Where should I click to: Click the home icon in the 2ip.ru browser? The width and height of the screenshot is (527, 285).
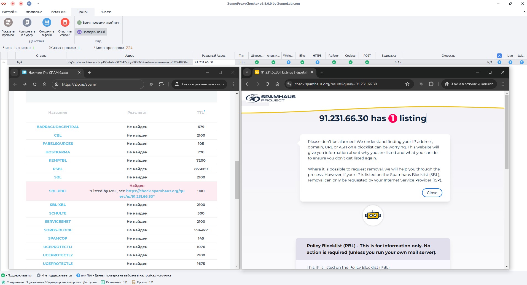tap(45, 84)
